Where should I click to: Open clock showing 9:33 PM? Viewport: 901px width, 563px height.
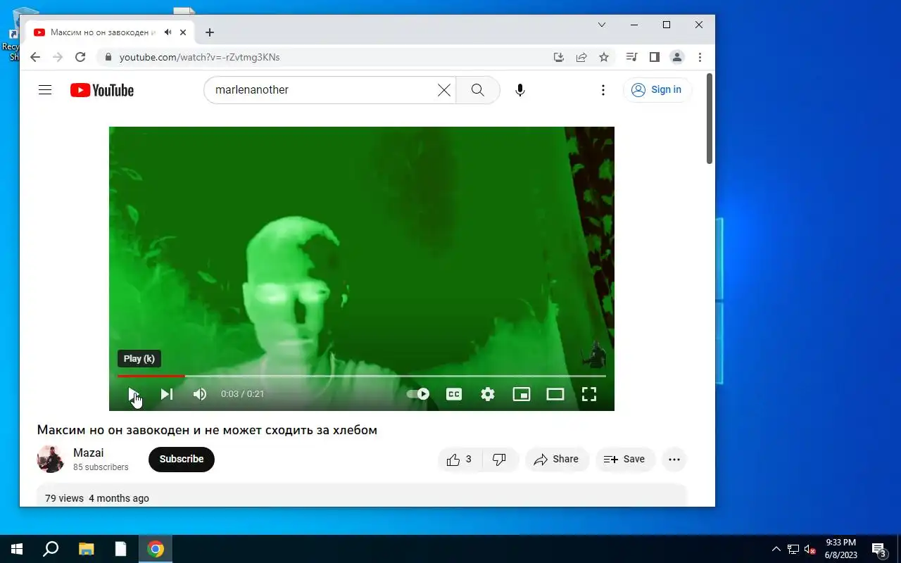(x=841, y=549)
